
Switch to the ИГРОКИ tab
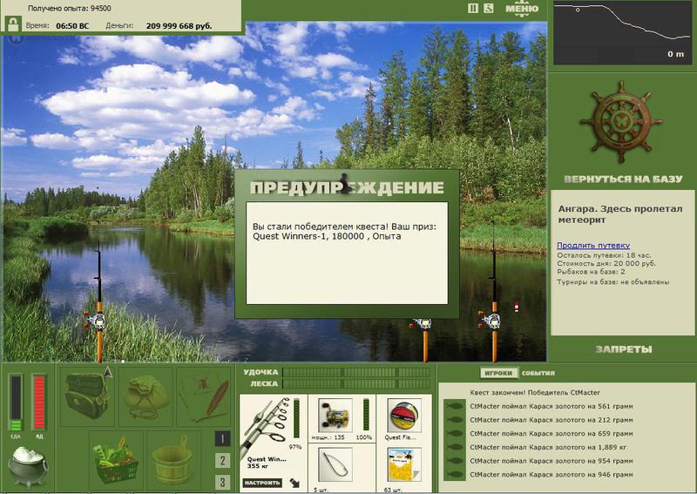click(498, 373)
